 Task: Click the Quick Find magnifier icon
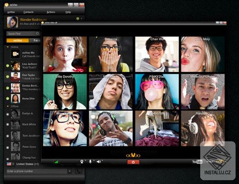tap(37, 33)
